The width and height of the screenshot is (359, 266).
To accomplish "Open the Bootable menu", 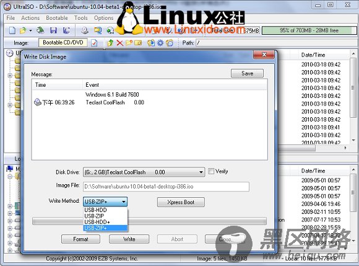I will [57, 18].
